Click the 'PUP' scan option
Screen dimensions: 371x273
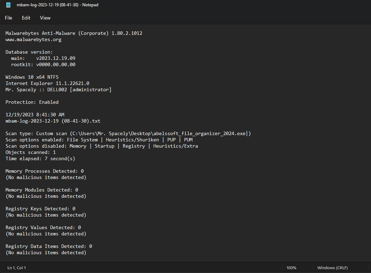tap(172, 140)
